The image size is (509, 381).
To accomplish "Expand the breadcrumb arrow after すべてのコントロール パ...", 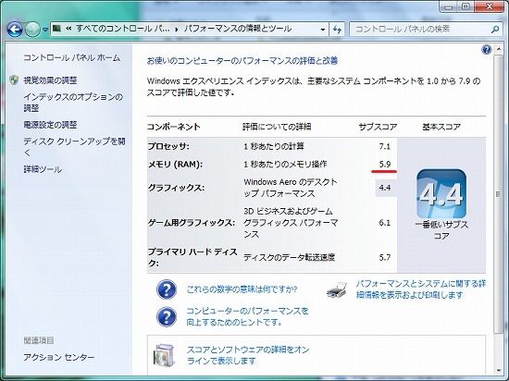I will (x=177, y=30).
